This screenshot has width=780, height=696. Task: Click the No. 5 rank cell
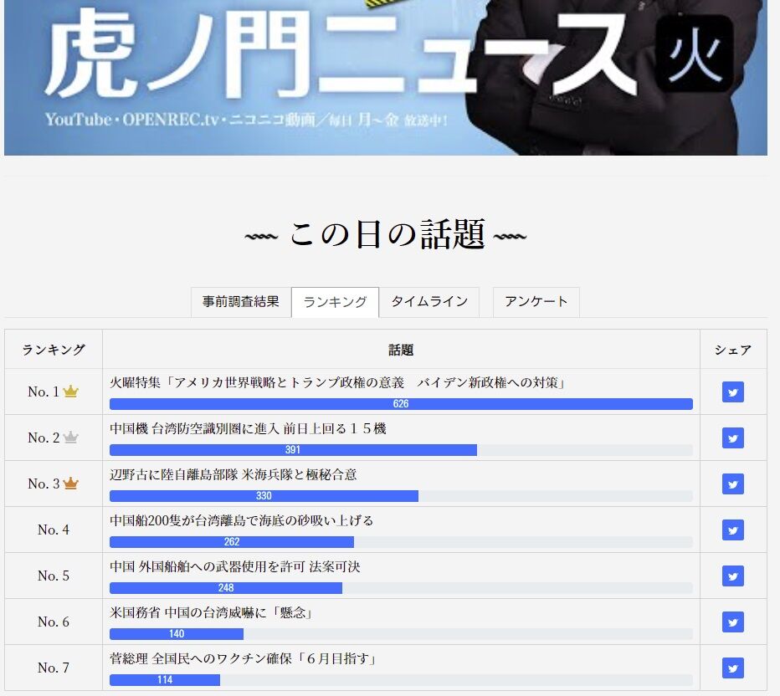point(54,576)
